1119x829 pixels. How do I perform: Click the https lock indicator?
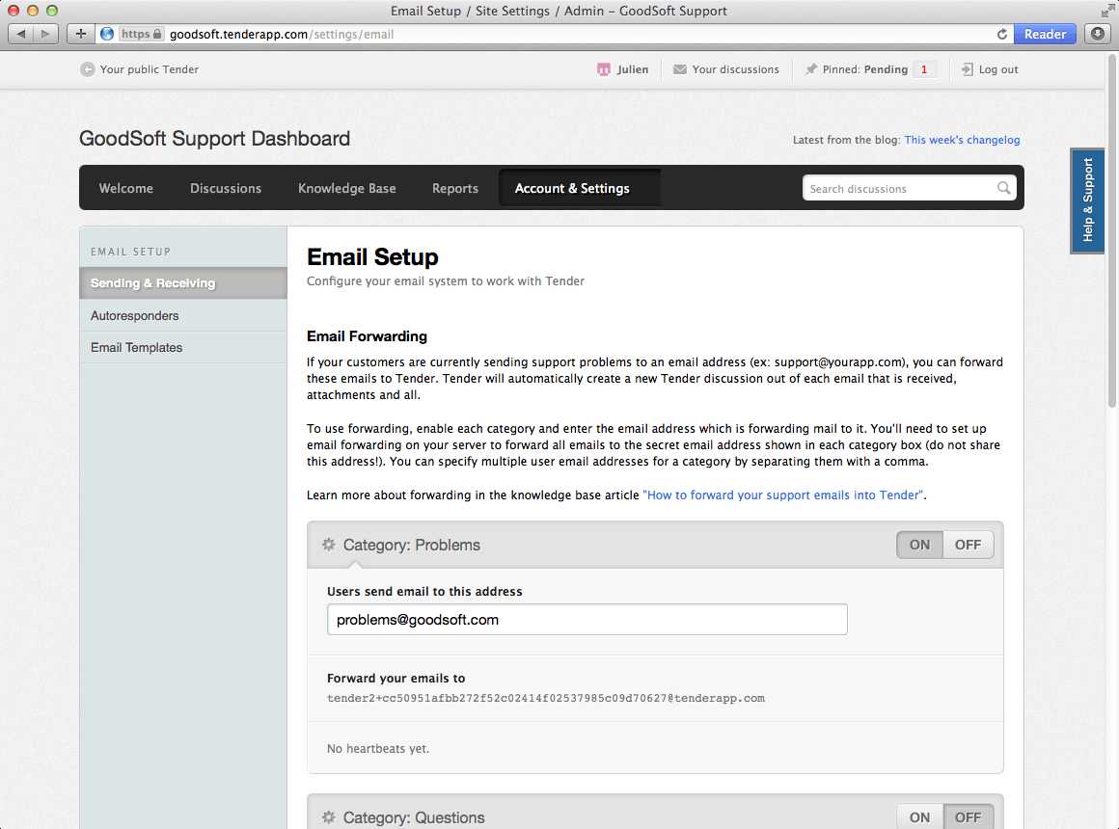pos(141,34)
